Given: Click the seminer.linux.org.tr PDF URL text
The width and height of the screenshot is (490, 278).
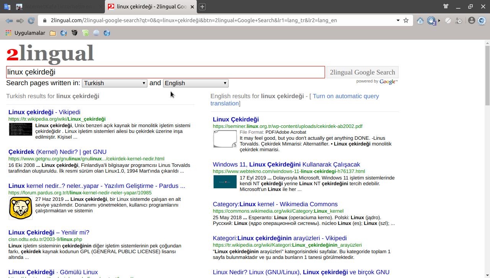Looking at the screenshot, I should pyautogui.click(x=287, y=126).
